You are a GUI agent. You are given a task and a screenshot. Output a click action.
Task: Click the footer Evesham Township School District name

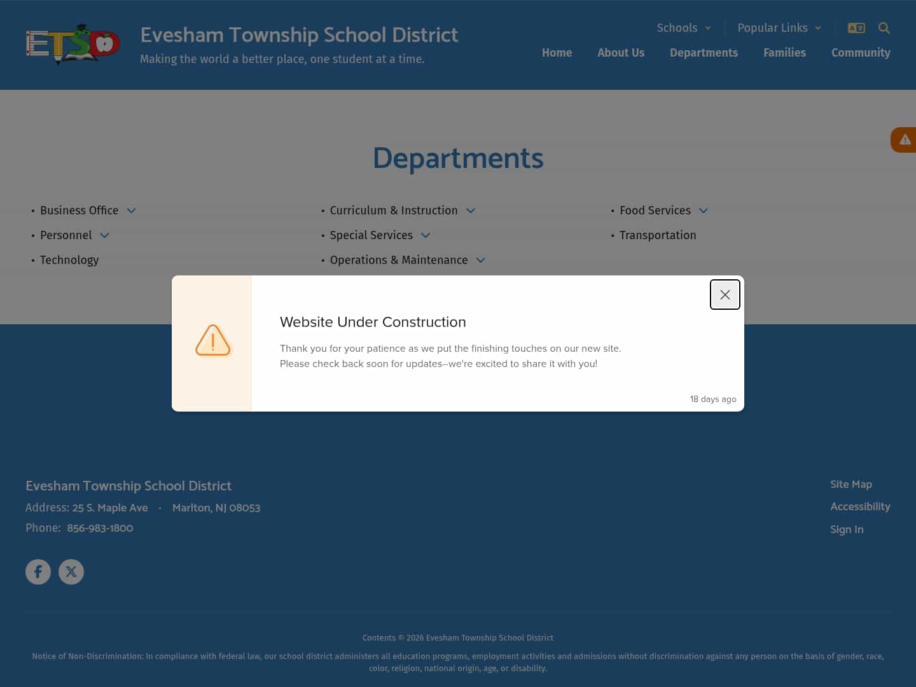(x=128, y=486)
